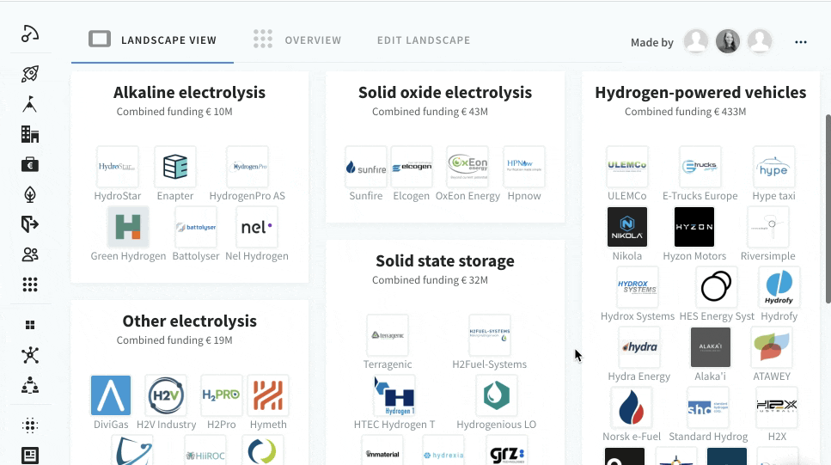Screen dimensions: 831x465
Task: Click Alkaline electrolysis category heading
Action: point(189,92)
